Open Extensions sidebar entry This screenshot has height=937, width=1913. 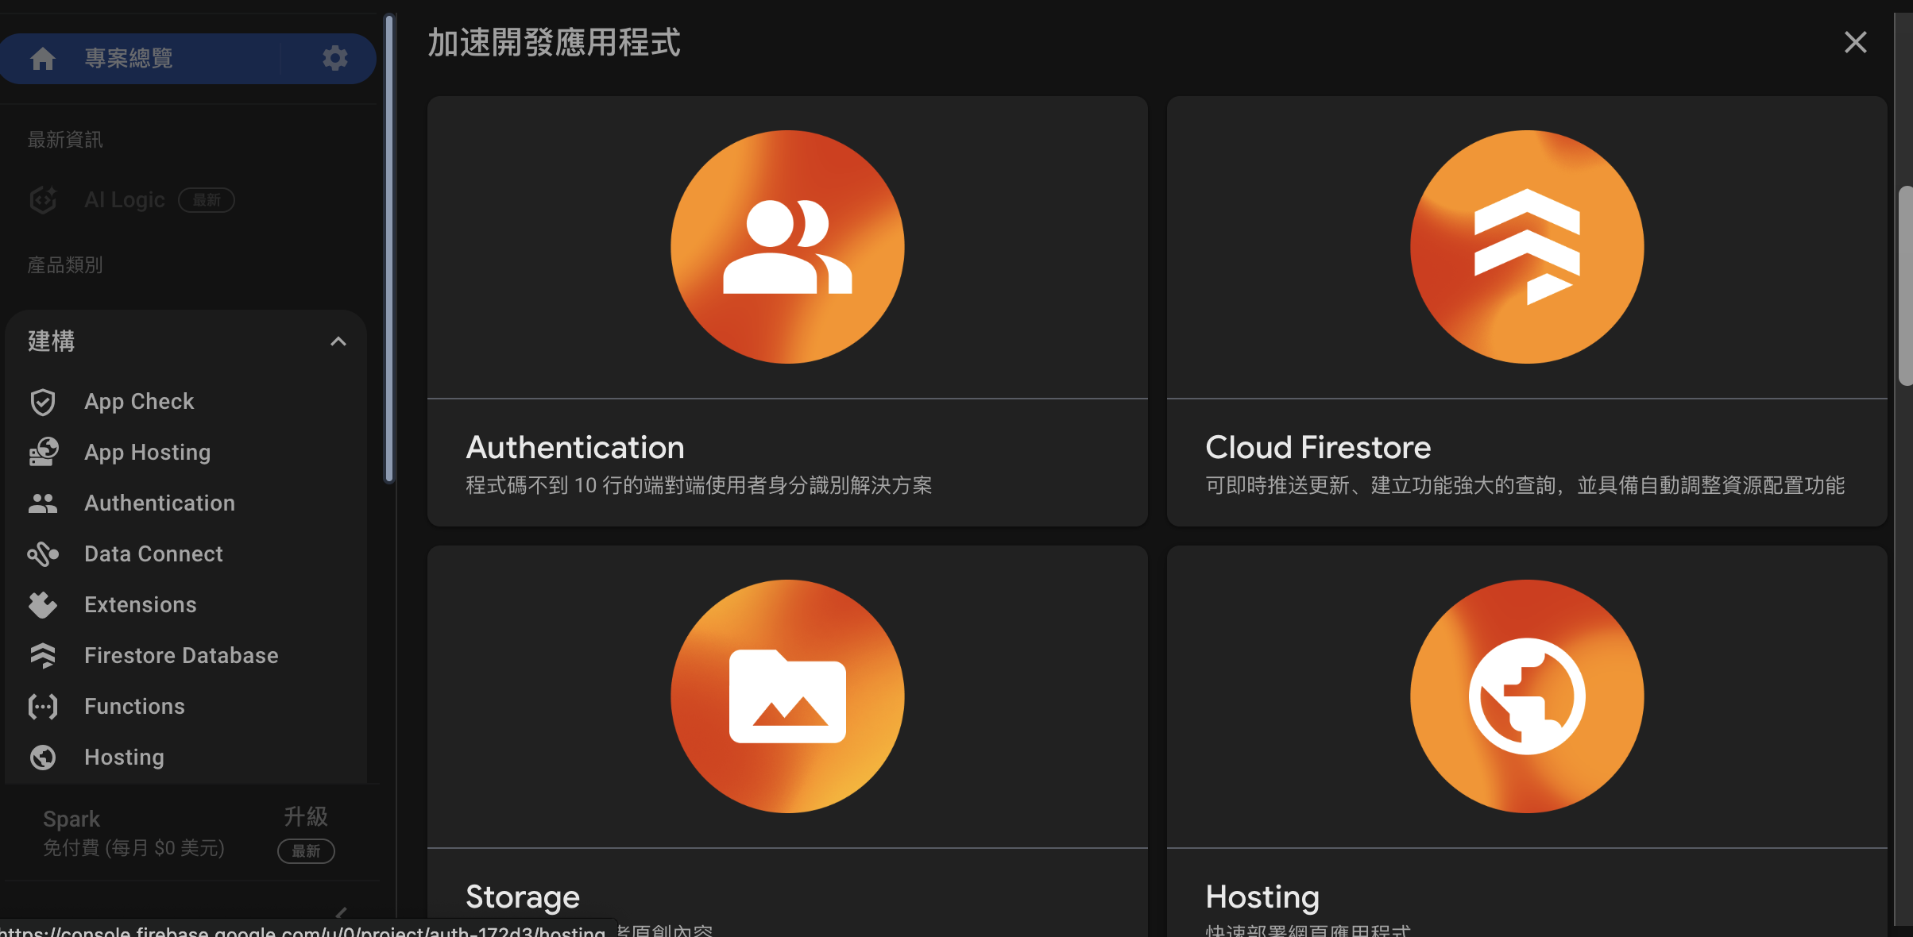(141, 605)
